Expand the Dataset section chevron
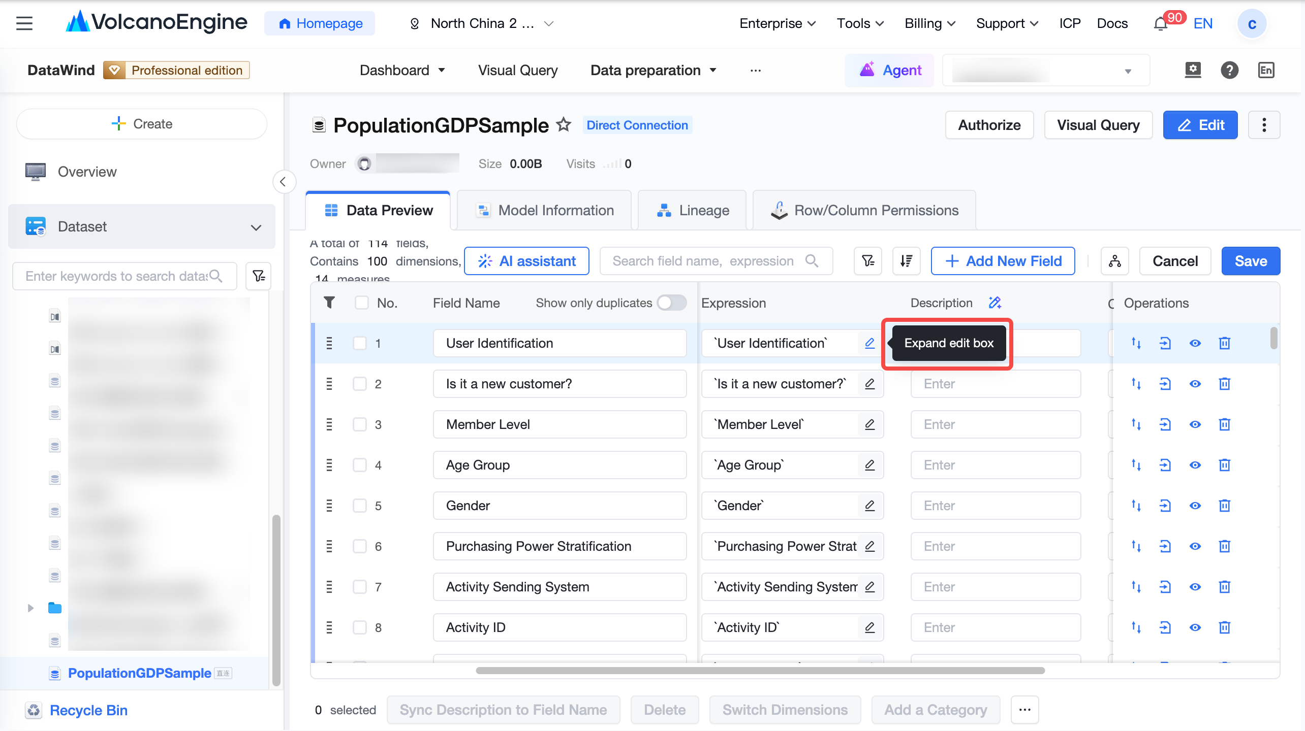The width and height of the screenshot is (1305, 731). (x=256, y=227)
